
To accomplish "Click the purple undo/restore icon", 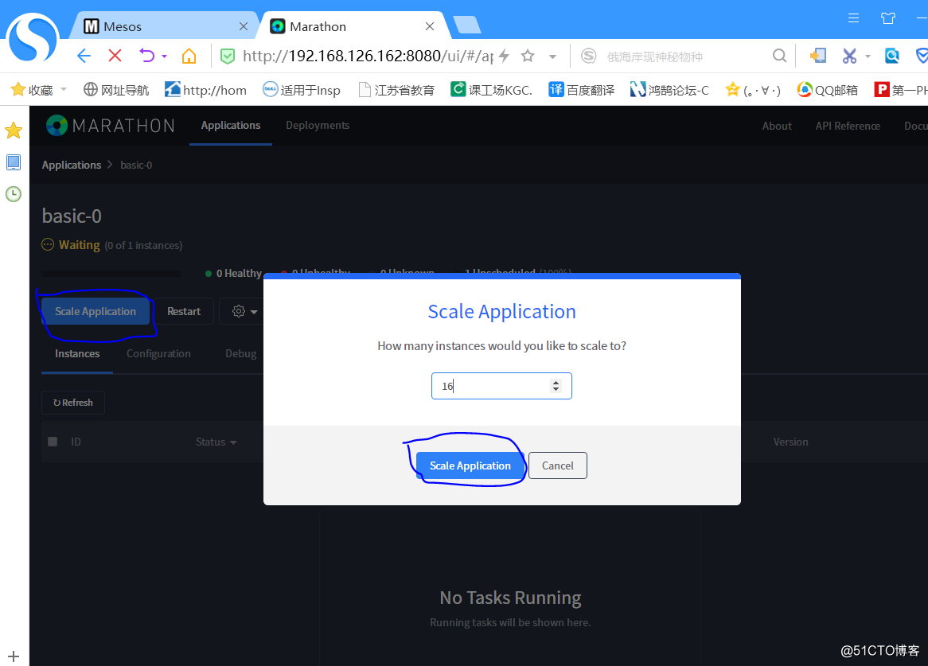I will point(146,56).
